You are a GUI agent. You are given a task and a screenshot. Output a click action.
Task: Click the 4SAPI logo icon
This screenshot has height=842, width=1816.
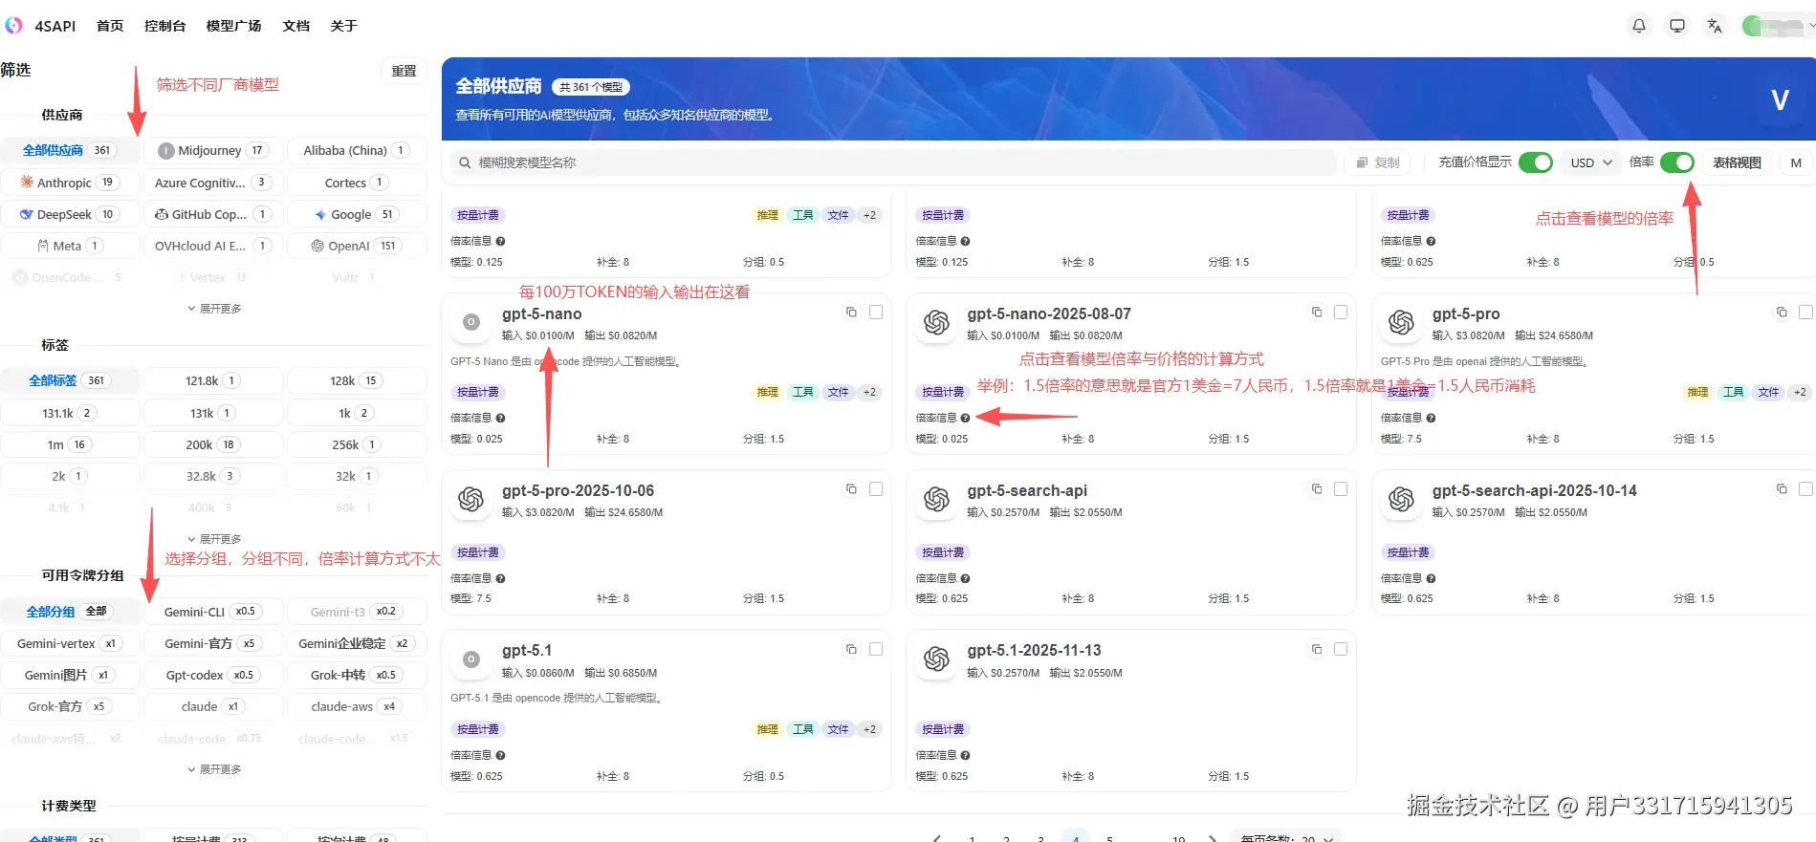13,26
